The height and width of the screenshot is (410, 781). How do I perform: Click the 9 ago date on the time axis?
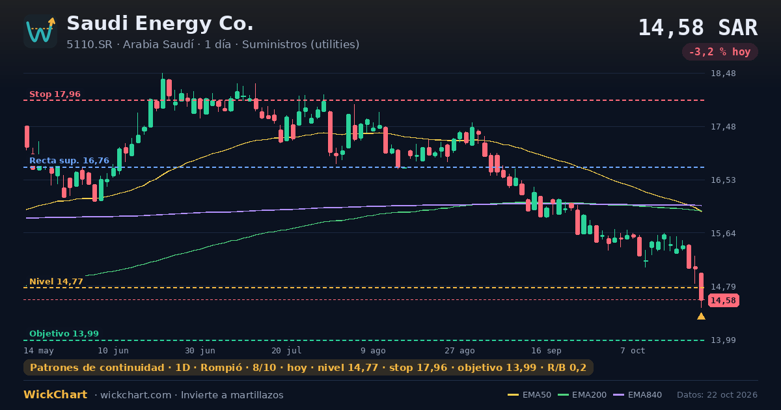click(x=373, y=350)
